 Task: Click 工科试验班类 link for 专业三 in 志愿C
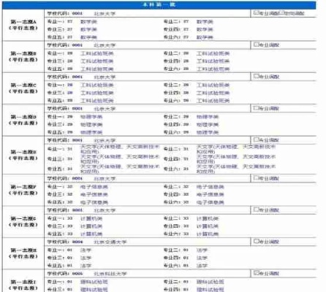(x=97, y=93)
